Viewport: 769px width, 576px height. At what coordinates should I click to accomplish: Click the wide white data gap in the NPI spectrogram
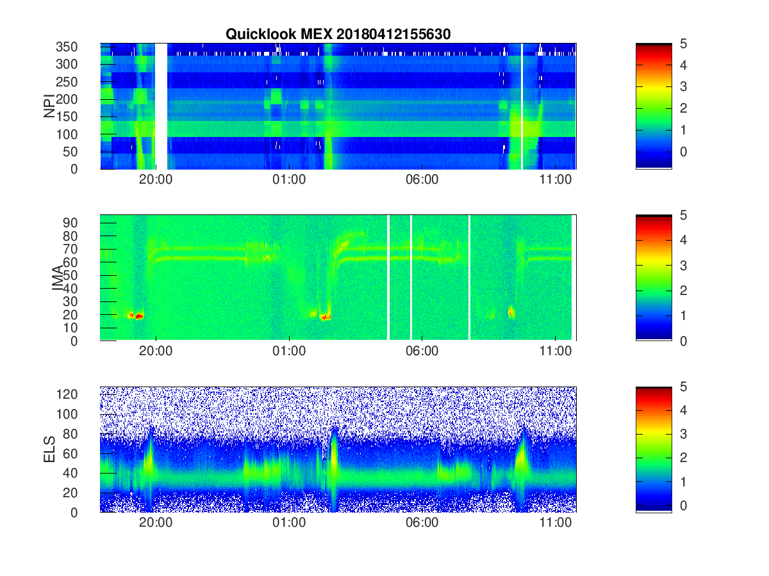tap(161, 106)
